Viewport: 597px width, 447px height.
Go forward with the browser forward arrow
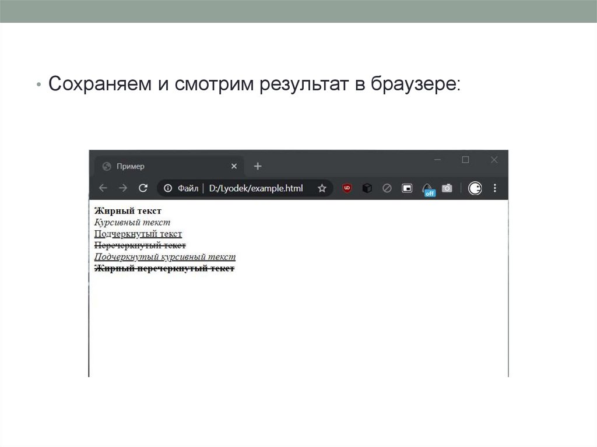click(122, 188)
